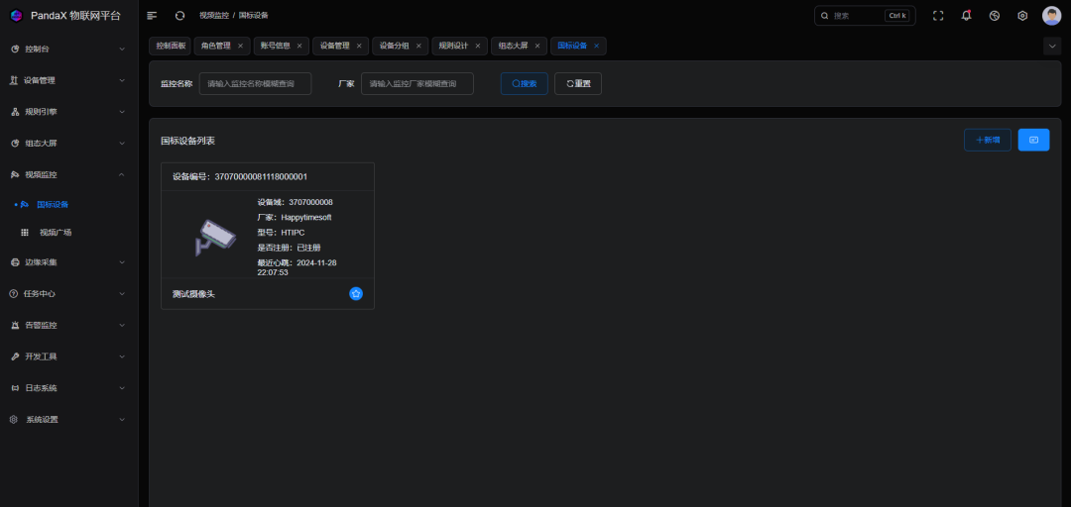Open settings gear icon in header
Image resolution: width=1071 pixels, height=507 pixels.
tap(1022, 16)
